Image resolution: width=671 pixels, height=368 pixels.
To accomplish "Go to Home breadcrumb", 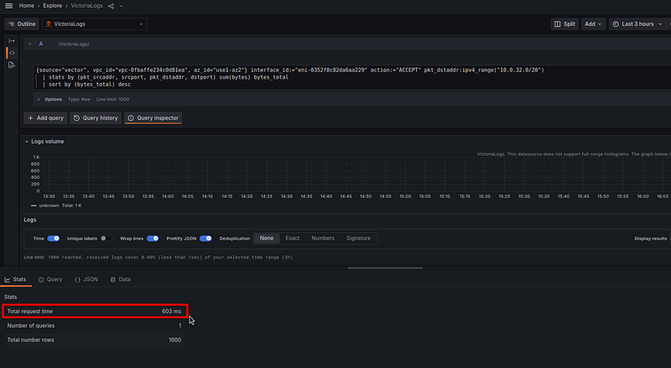I will [x=27, y=6].
